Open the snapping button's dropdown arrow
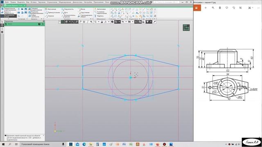262x147 pixels. click(x=69, y=22)
